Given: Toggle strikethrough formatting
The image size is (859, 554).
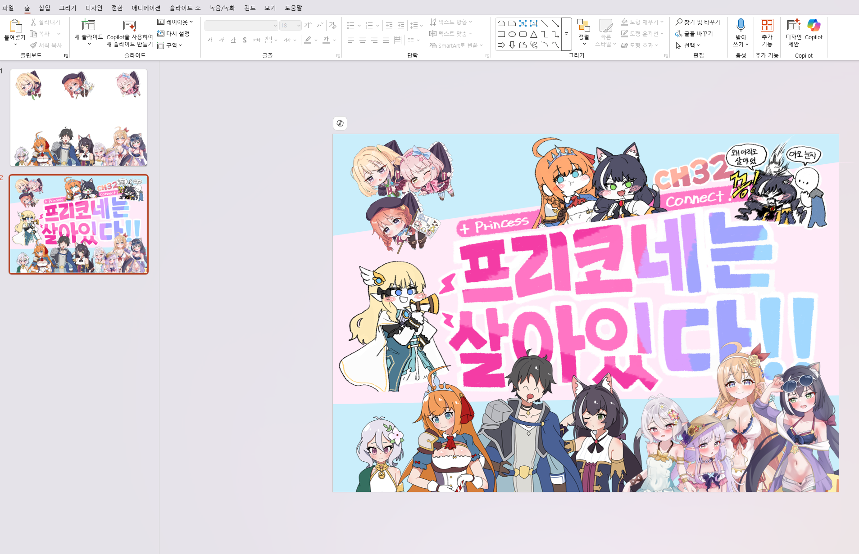Looking at the screenshot, I should click(x=256, y=40).
